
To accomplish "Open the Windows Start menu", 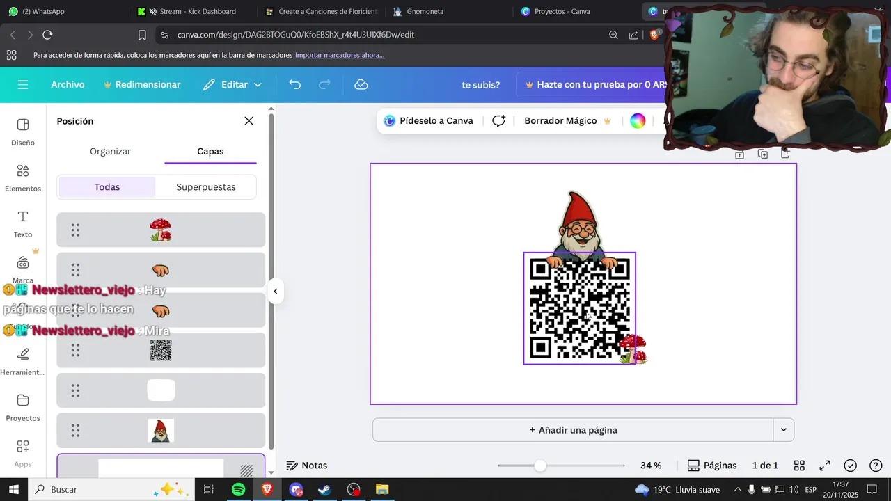I will (13, 490).
